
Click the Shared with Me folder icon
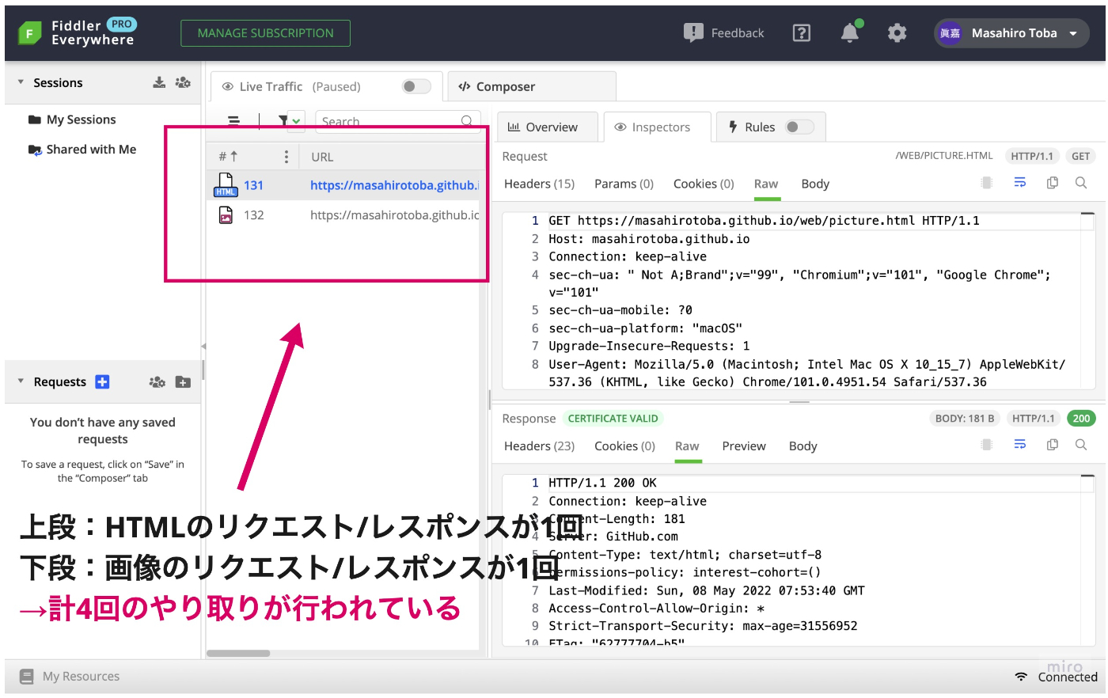[x=35, y=150]
